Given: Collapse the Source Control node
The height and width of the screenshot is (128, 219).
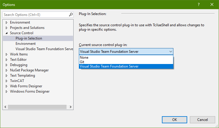Looking at the screenshot, I should (x=6, y=33).
